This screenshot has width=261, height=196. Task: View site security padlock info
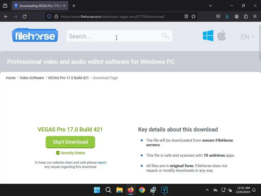coord(56,17)
